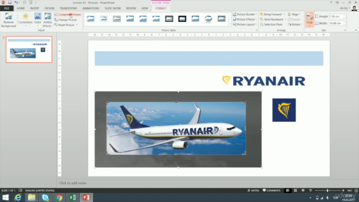Click the zoom in plus button
Screen dimensions: 359x202
pyautogui.click(x=343, y=190)
